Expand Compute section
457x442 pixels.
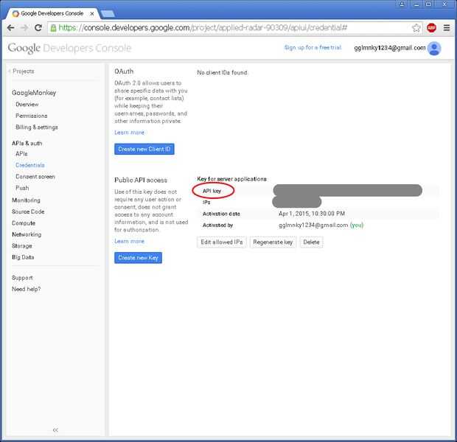coord(24,223)
